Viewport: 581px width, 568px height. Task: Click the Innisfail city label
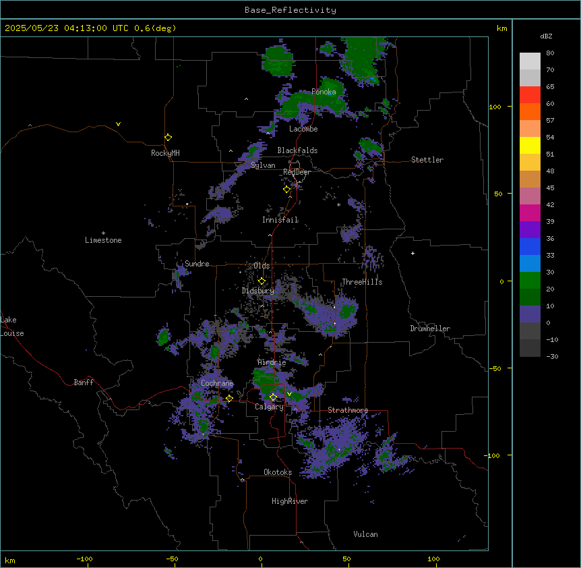280,220
